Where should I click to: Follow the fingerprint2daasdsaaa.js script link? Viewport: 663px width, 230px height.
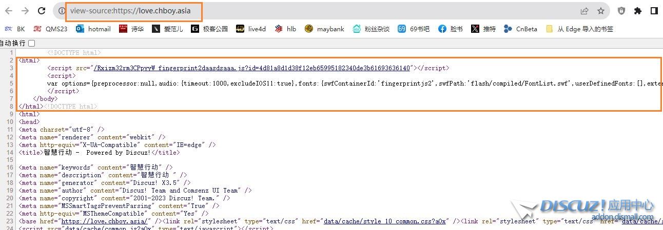click(251, 68)
